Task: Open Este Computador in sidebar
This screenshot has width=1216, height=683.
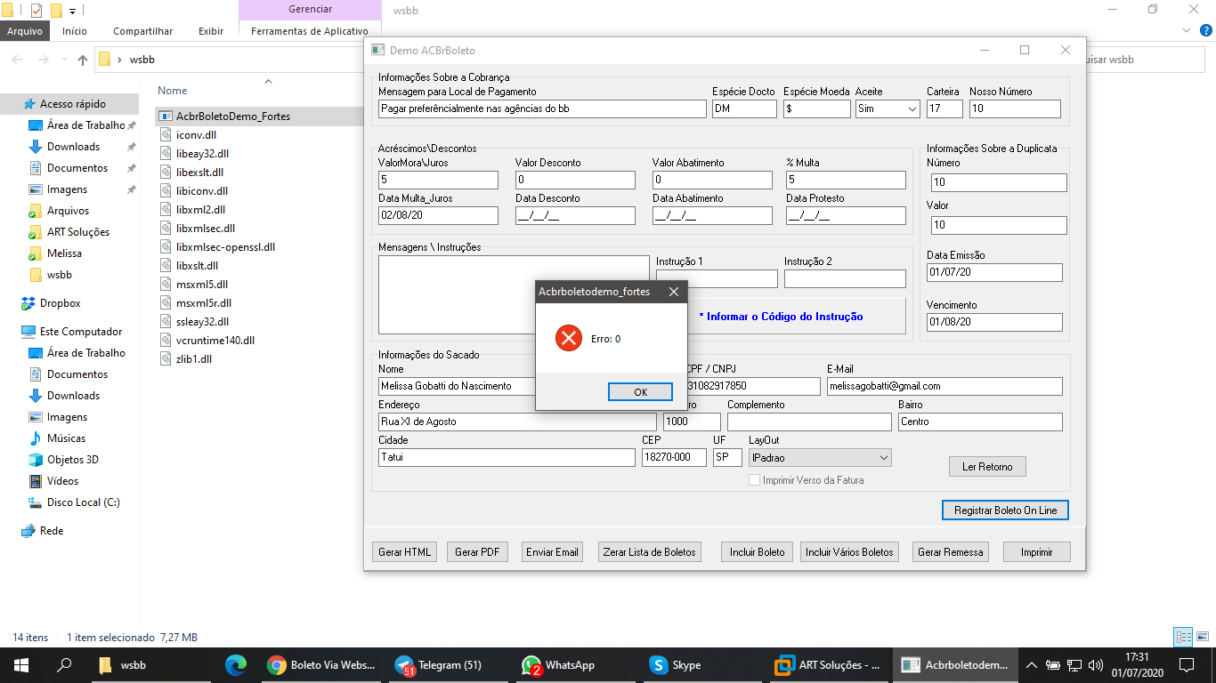Action: [x=81, y=332]
